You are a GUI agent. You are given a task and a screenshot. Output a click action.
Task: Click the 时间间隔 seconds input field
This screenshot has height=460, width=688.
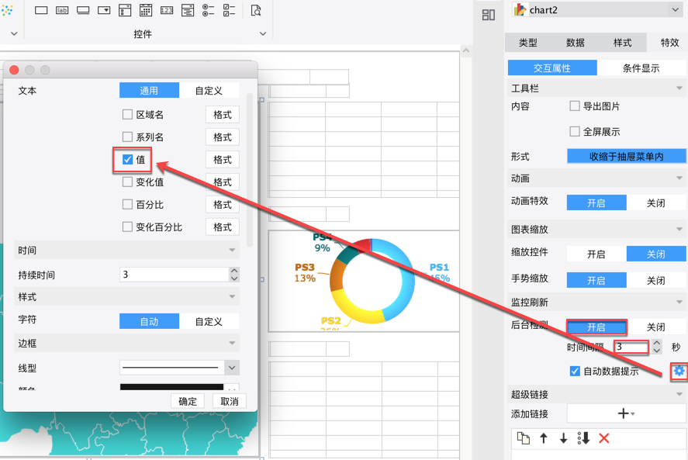click(631, 347)
